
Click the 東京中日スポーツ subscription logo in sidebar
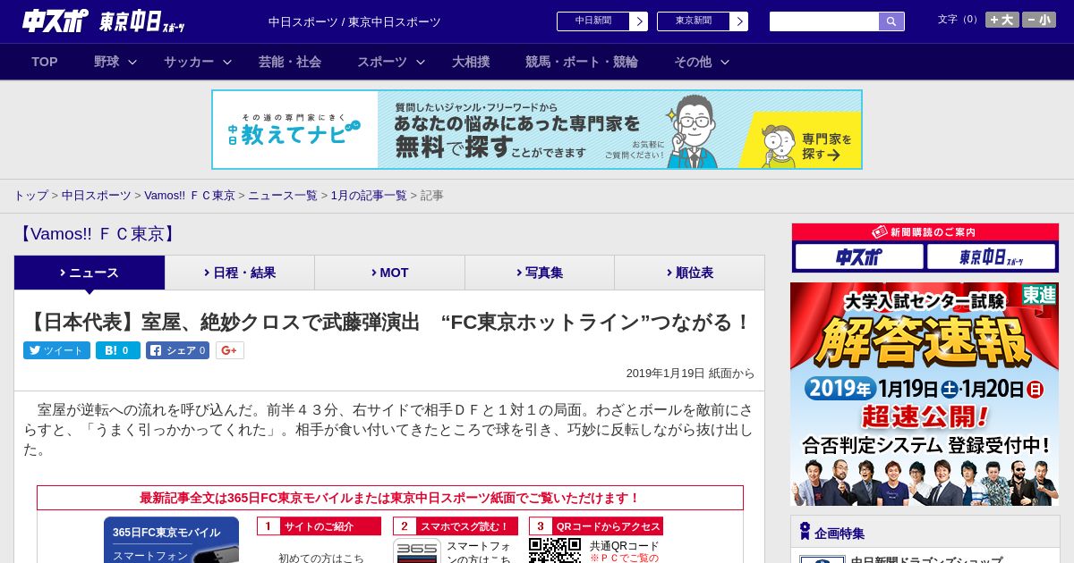tap(991, 257)
